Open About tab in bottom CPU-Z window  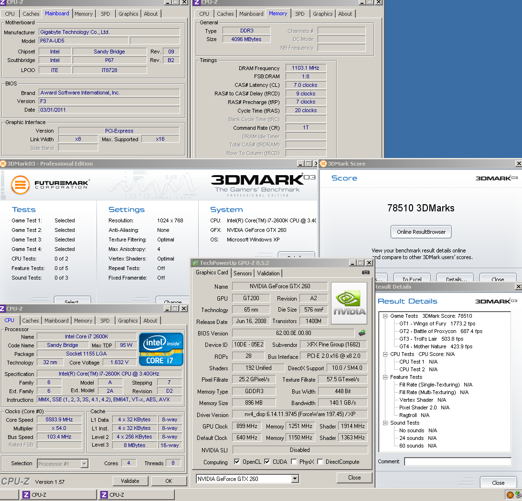150,320
